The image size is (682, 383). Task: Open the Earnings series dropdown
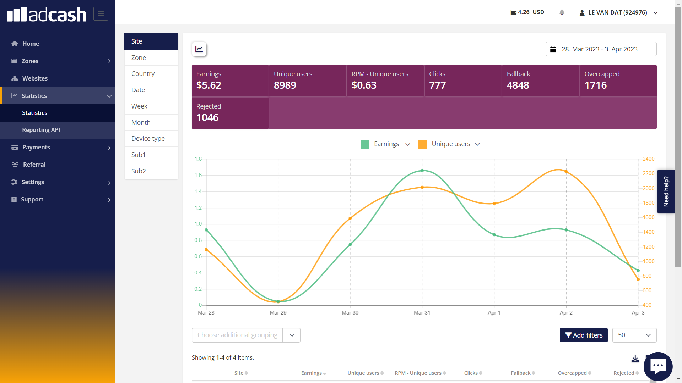408,144
